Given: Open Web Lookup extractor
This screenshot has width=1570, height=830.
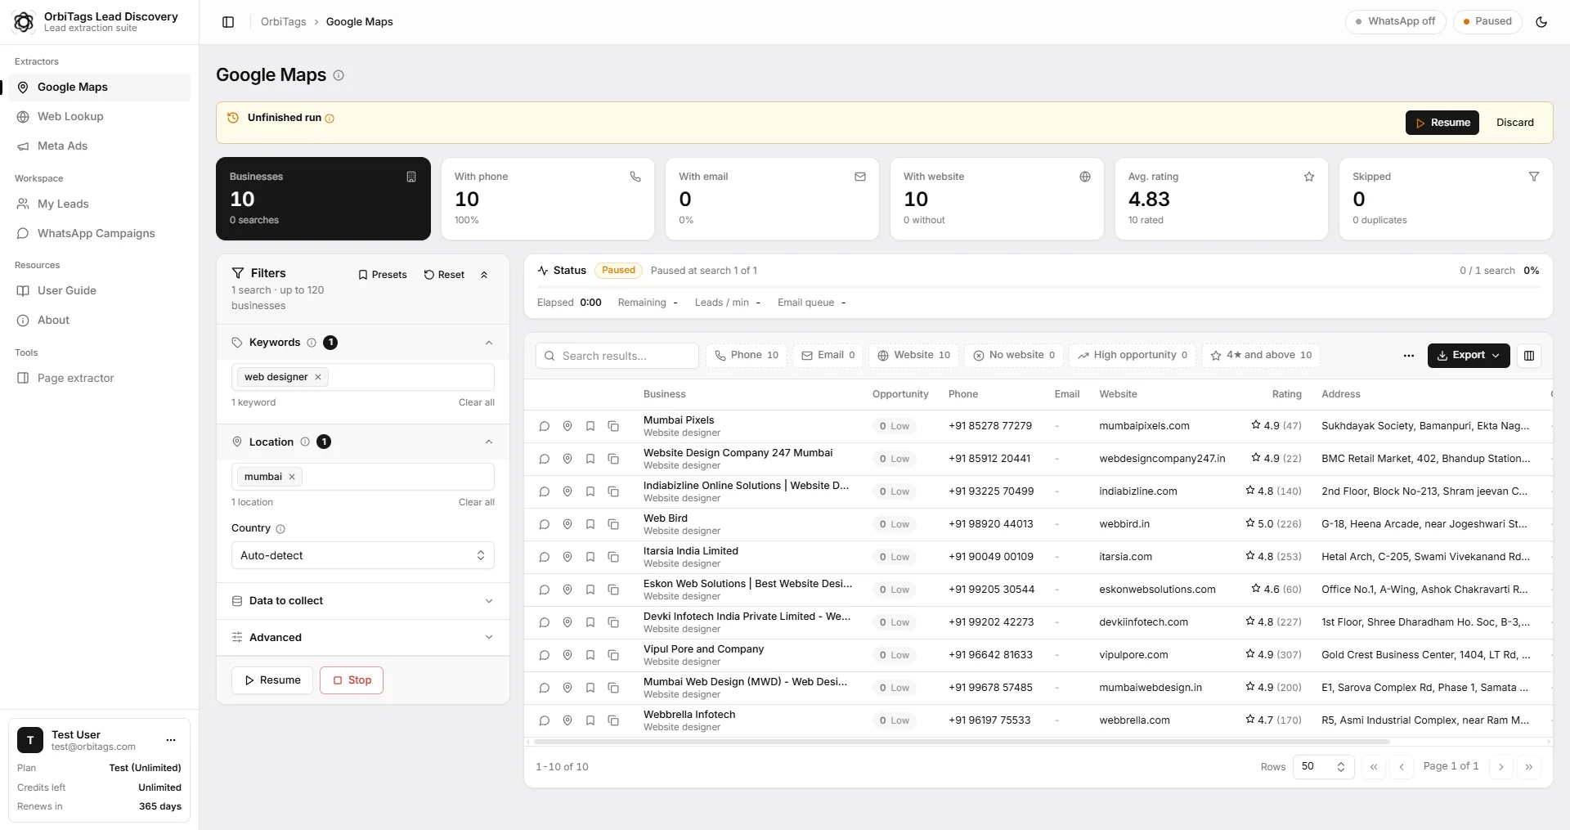Looking at the screenshot, I should click(99, 117).
